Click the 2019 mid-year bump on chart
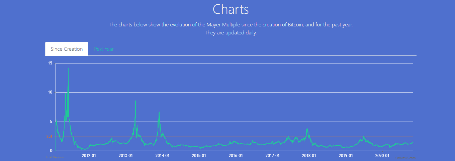The height and width of the screenshot is (161, 455). click(x=364, y=137)
